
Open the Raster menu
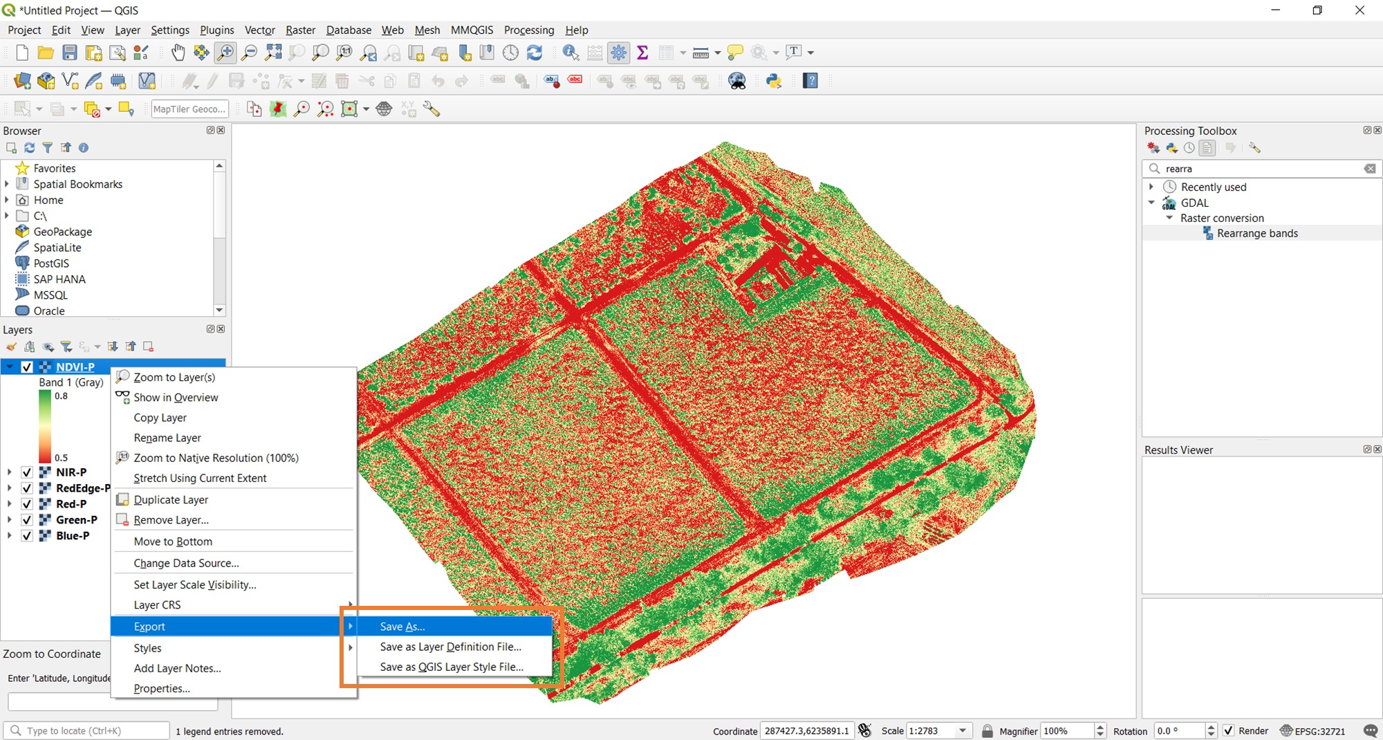300,30
